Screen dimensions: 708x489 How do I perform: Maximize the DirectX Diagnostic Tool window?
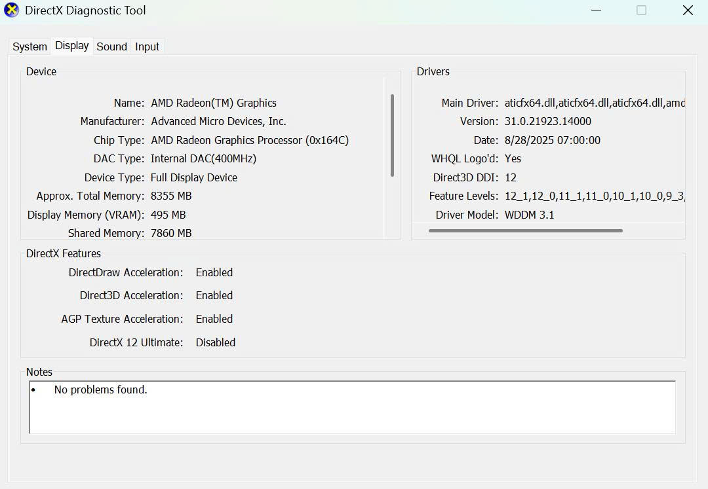click(x=641, y=10)
